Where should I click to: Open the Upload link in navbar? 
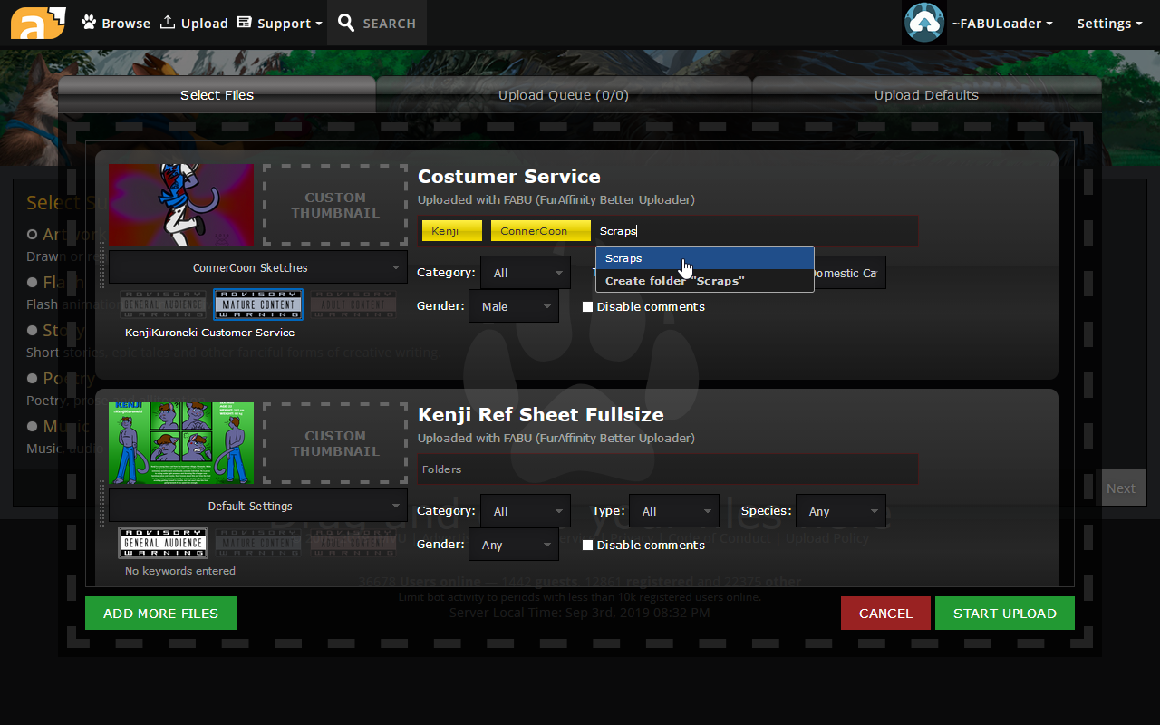[x=194, y=24]
